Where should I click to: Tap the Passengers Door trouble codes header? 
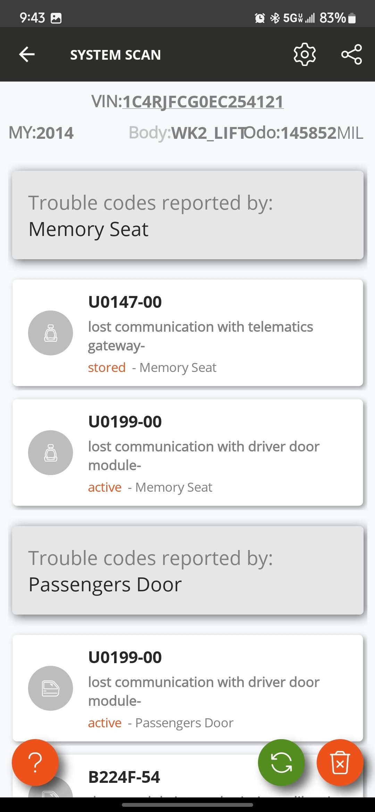click(187, 570)
